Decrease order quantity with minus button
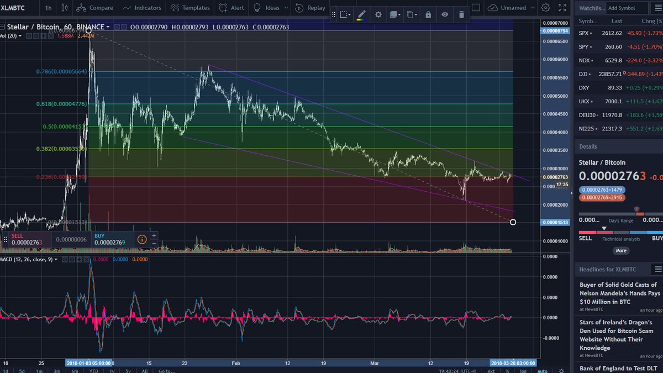Screen dimensions: 663x373 (x=154, y=243)
